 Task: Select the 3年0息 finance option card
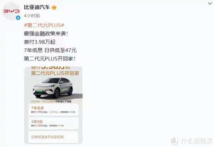click(53, 123)
